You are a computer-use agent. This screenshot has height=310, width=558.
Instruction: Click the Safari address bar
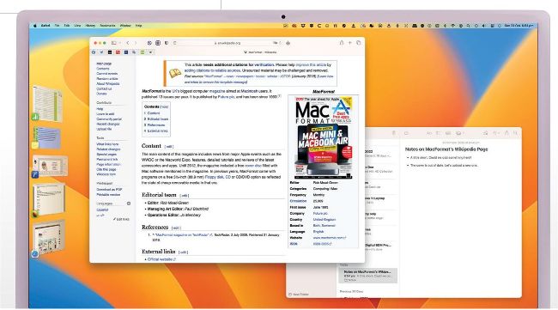227,43
